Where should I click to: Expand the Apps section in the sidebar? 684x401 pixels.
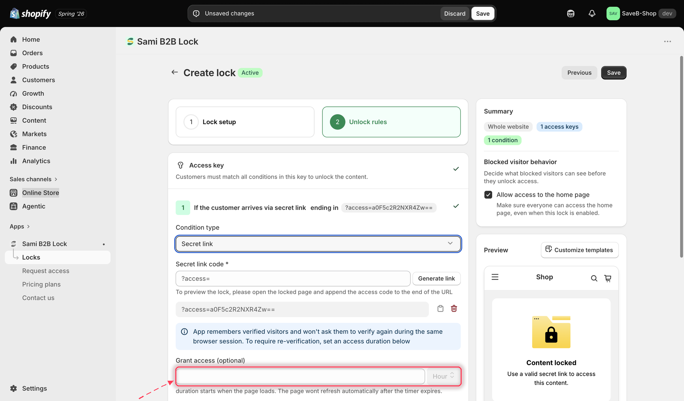click(x=20, y=227)
